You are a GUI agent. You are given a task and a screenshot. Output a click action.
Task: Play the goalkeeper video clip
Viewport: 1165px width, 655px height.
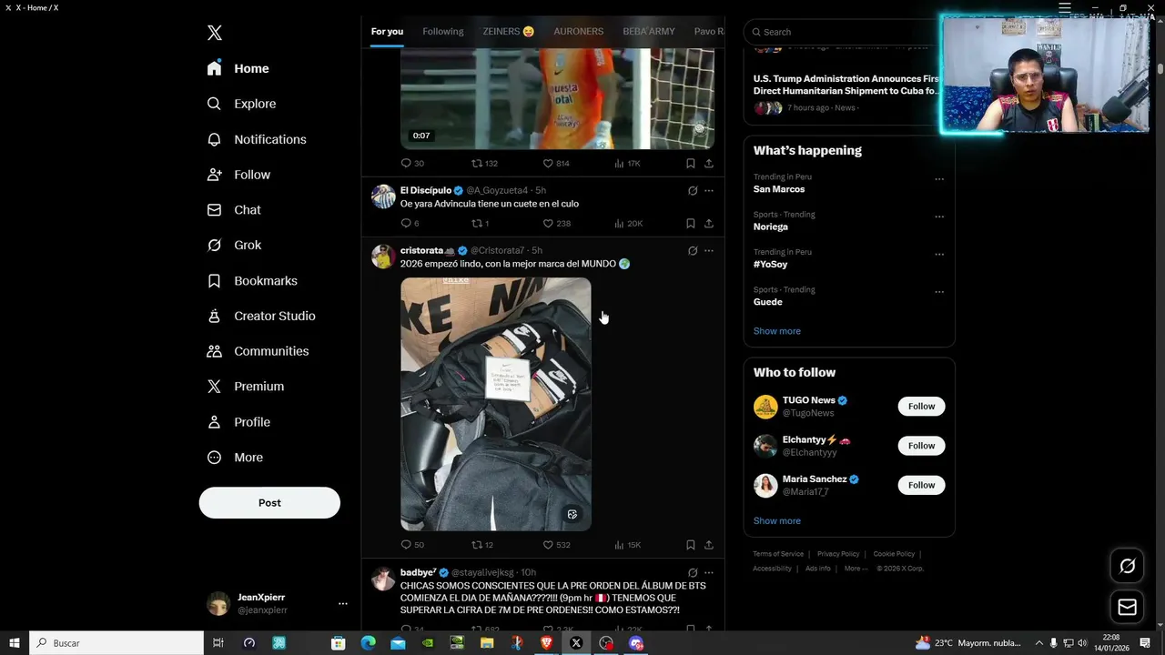pyautogui.click(x=557, y=98)
